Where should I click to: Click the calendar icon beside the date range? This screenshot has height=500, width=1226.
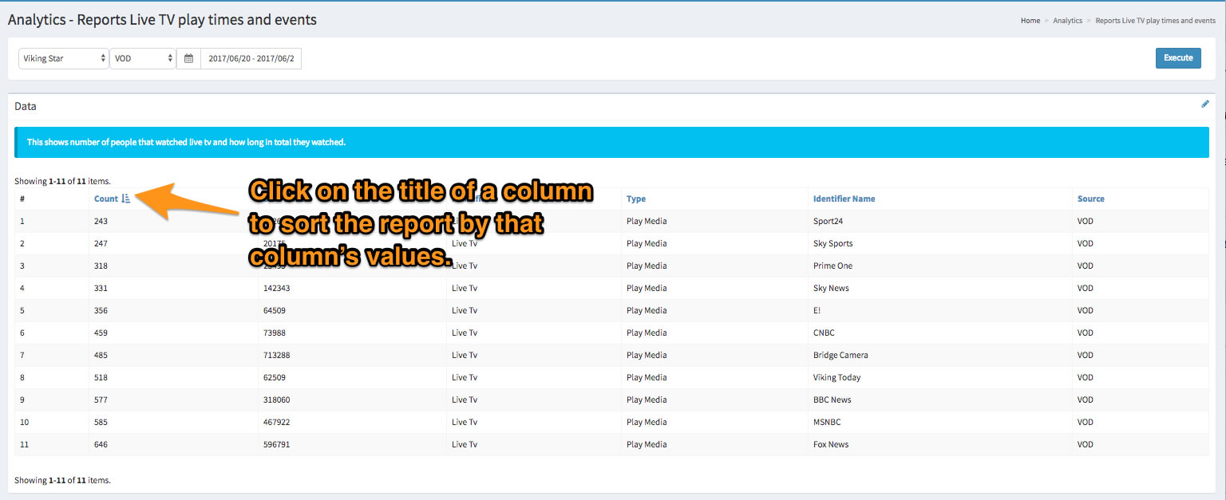point(188,58)
